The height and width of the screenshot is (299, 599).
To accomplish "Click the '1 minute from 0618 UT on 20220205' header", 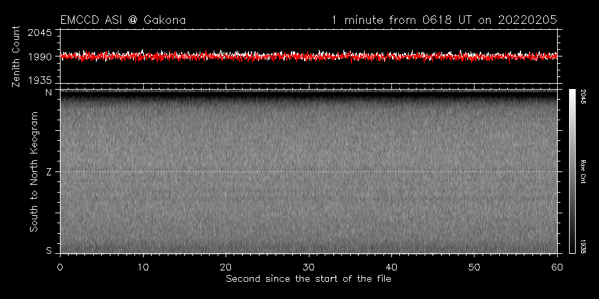I will pos(445,20).
